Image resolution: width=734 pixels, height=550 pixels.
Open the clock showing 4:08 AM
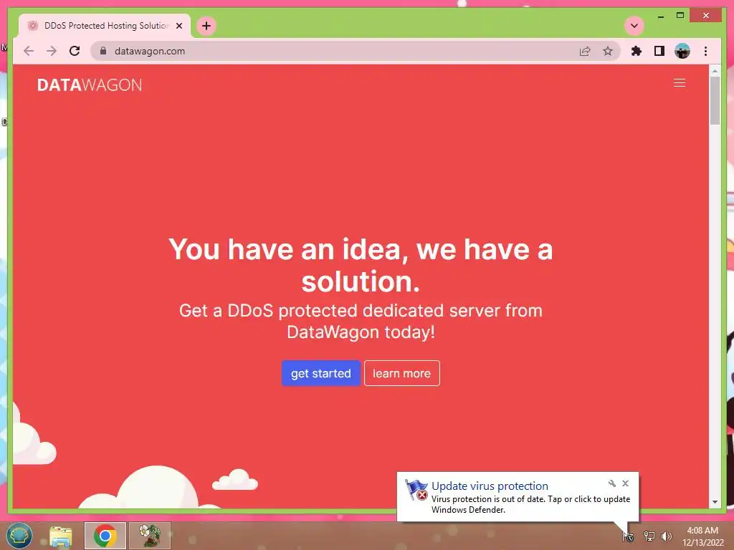[702, 536]
